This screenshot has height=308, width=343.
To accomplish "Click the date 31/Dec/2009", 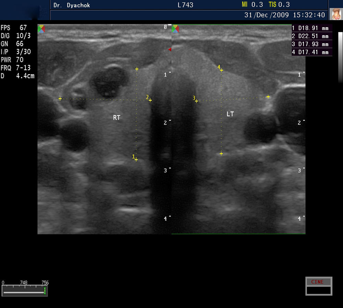I will click(267, 15).
